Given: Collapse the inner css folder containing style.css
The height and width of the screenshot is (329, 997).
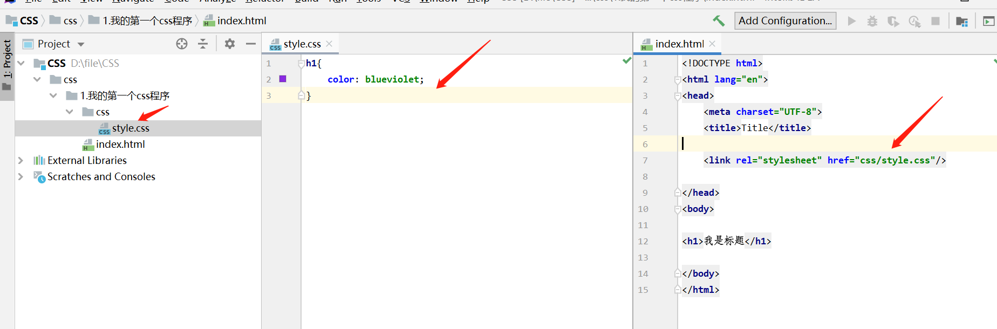Looking at the screenshot, I should tap(70, 112).
